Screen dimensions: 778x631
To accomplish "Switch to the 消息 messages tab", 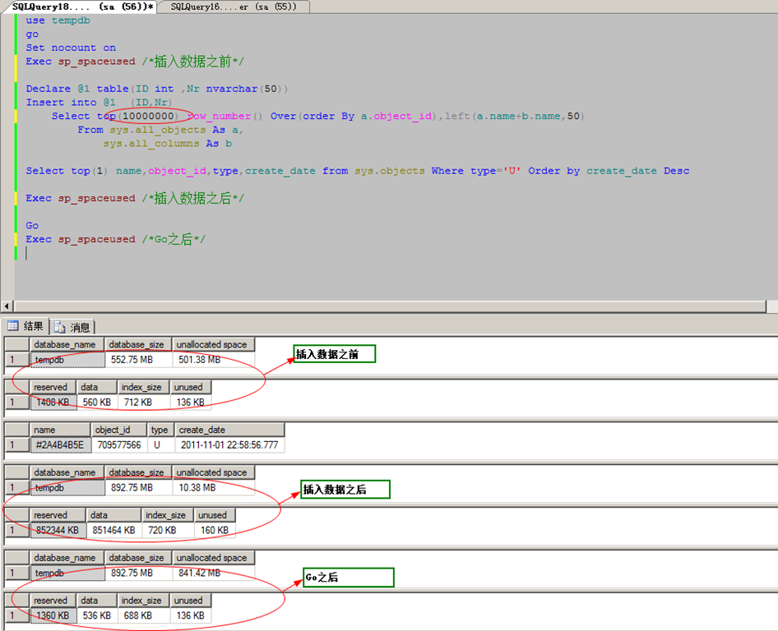I will pos(73,327).
